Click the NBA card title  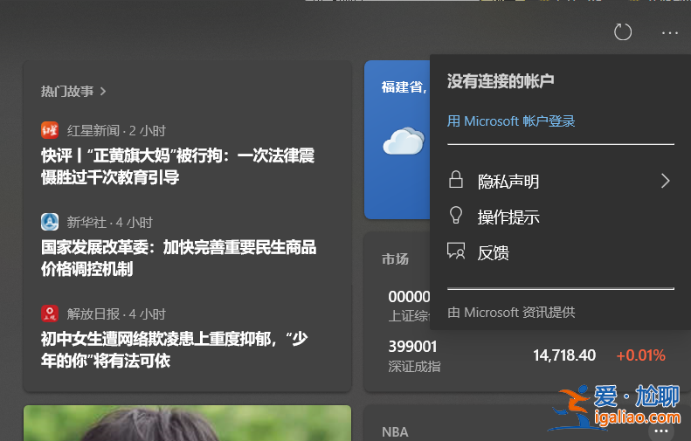(395, 432)
